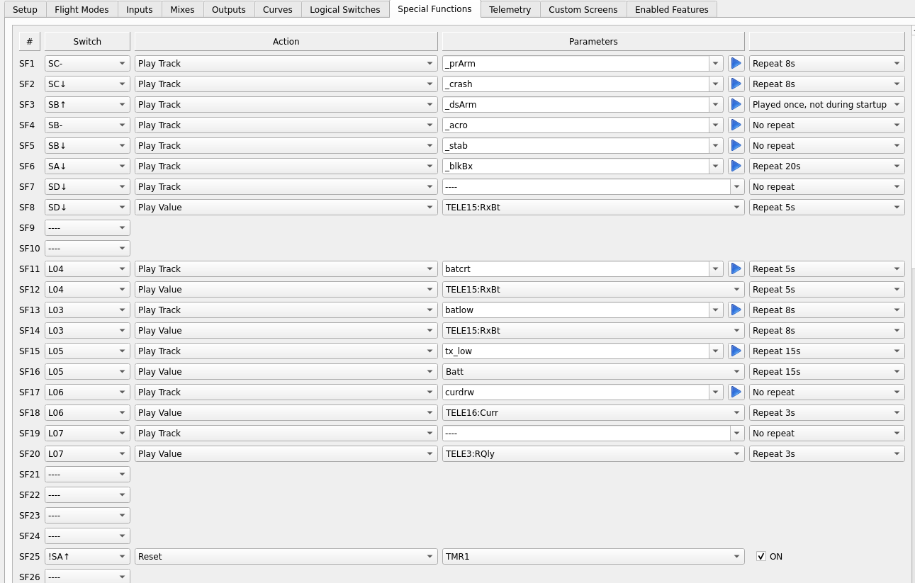915x583 pixels.
Task: Open SF19 switch dropdown showing L07
Action: [87, 434]
